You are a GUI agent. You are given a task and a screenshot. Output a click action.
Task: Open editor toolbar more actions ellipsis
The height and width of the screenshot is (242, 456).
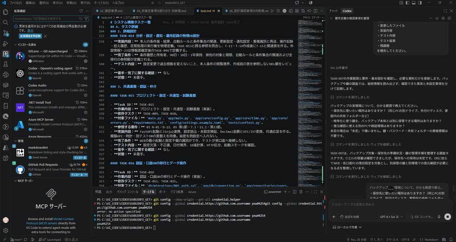[322, 11]
